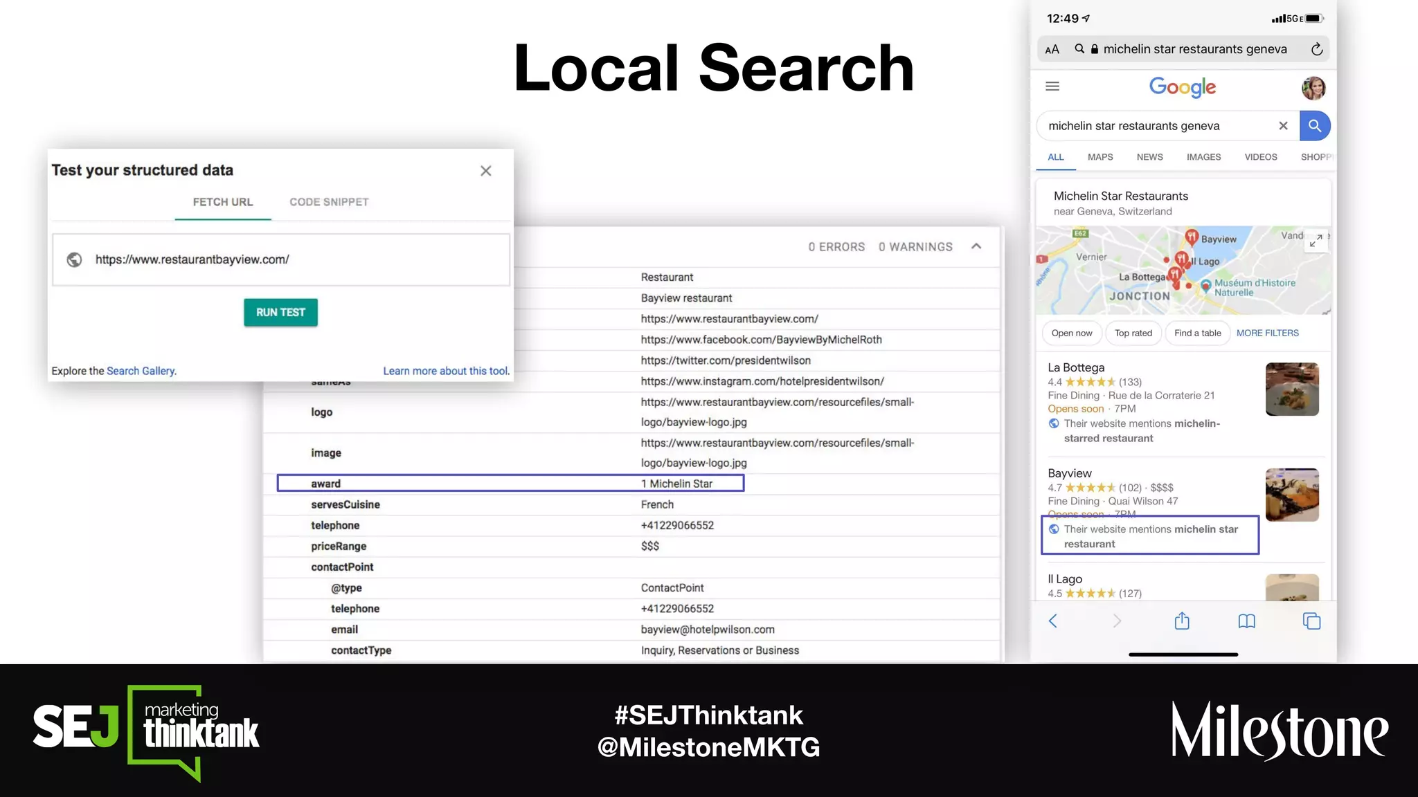Tap the AA reader text size icon
The height and width of the screenshot is (797, 1418).
coord(1052,49)
